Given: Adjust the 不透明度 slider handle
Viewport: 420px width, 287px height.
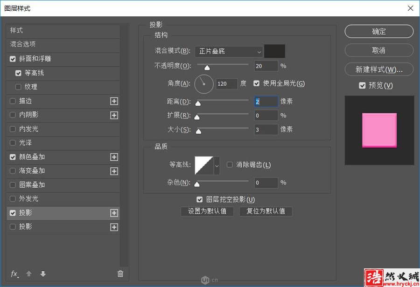Looking at the screenshot, I should 207,68.
